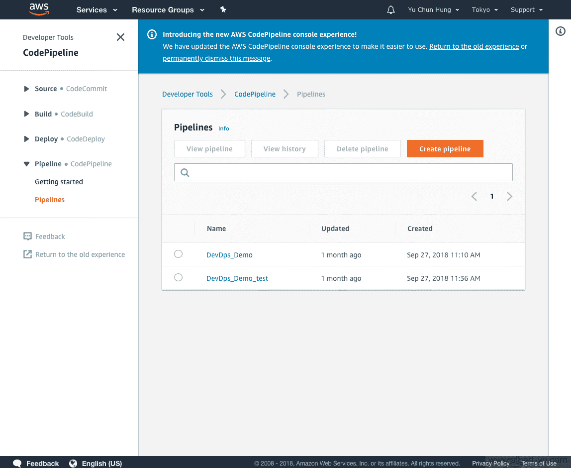Click the magnifier icon in pipeline search
The image size is (571, 468).
click(x=185, y=172)
